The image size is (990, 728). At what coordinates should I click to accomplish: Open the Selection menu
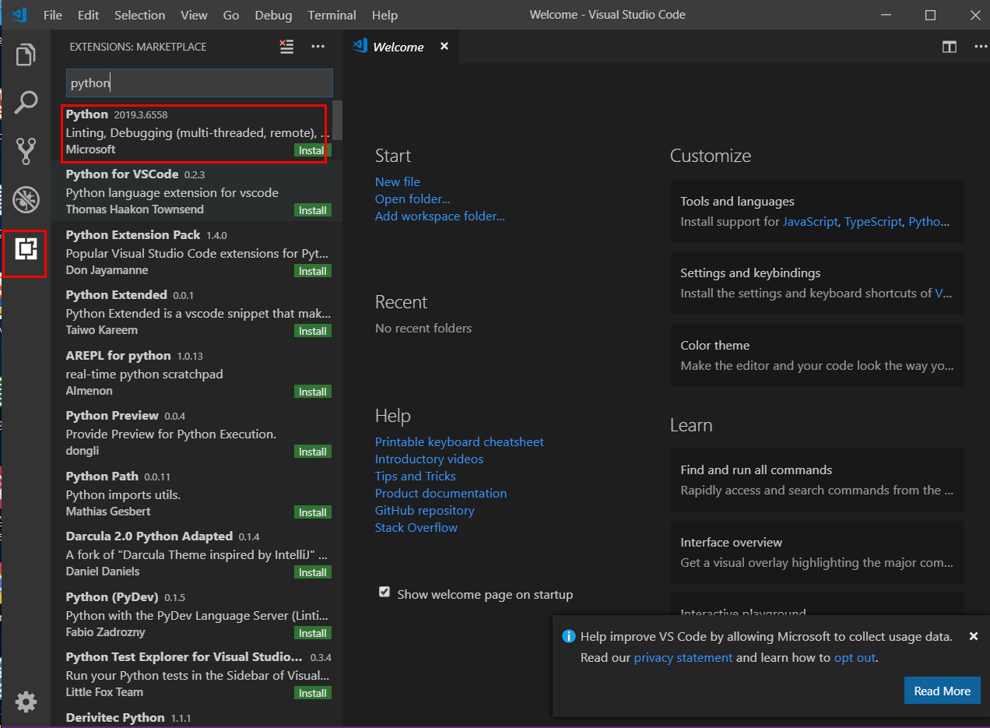(140, 15)
